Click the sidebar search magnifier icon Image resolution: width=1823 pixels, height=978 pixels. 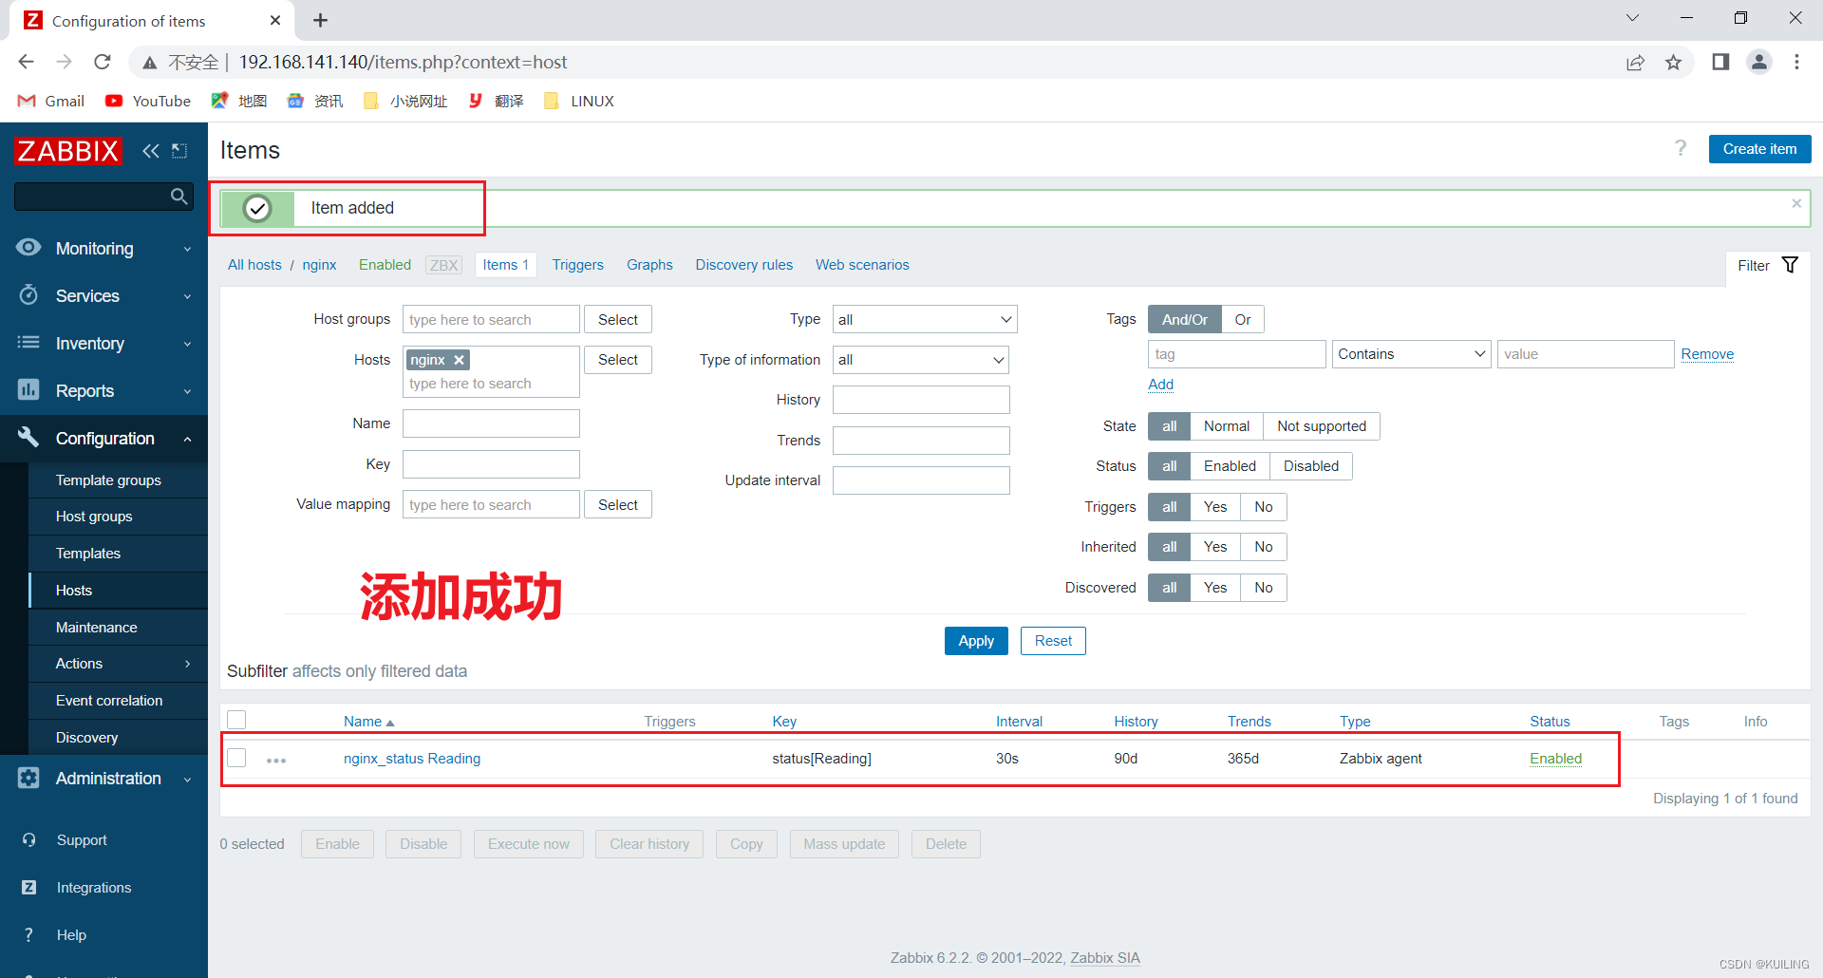[179, 197]
